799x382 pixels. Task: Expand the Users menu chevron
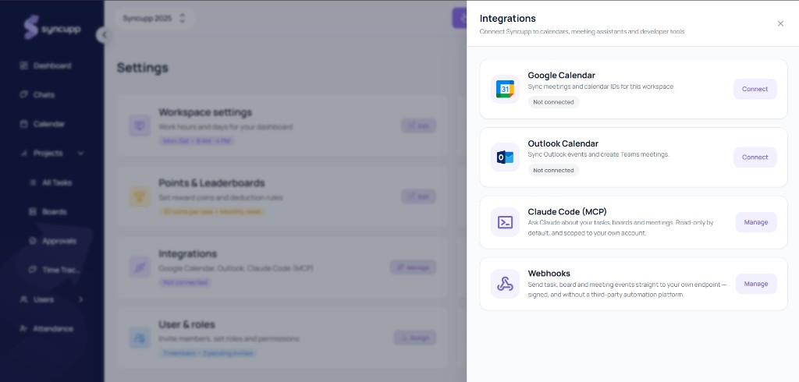(80, 299)
